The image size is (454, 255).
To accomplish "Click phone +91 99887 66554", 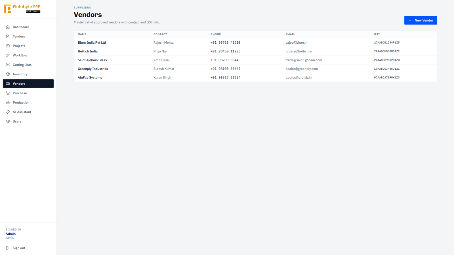I will pyautogui.click(x=226, y=78).
